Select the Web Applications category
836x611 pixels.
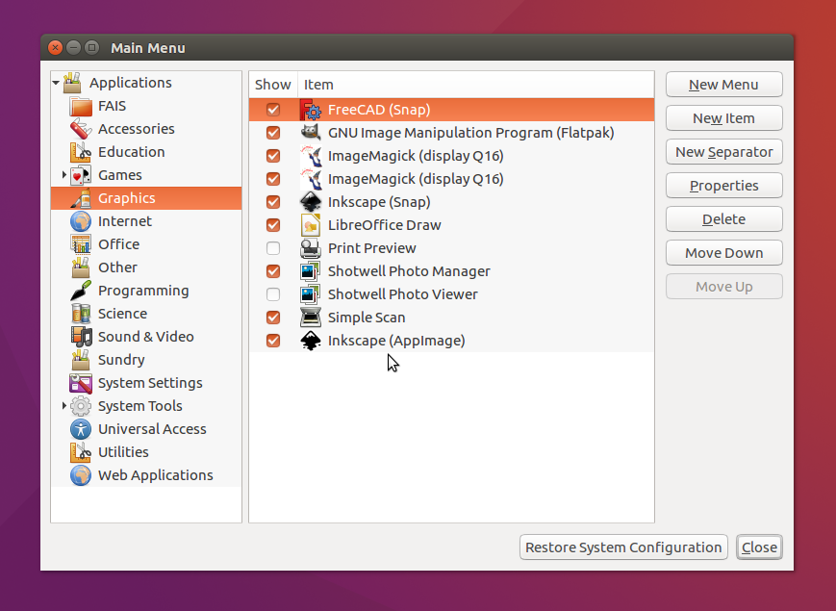point(146,475)
